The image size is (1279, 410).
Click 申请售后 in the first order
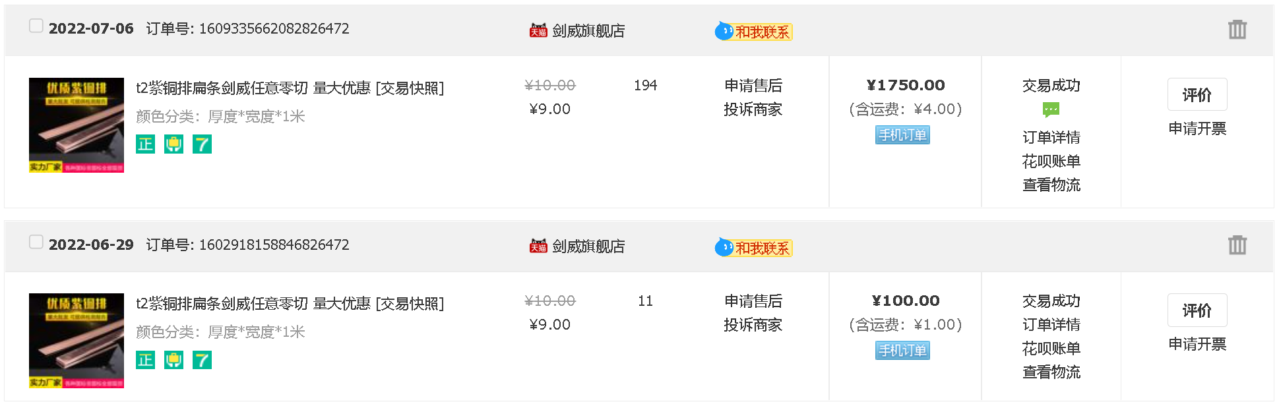(x=753, y=86)
